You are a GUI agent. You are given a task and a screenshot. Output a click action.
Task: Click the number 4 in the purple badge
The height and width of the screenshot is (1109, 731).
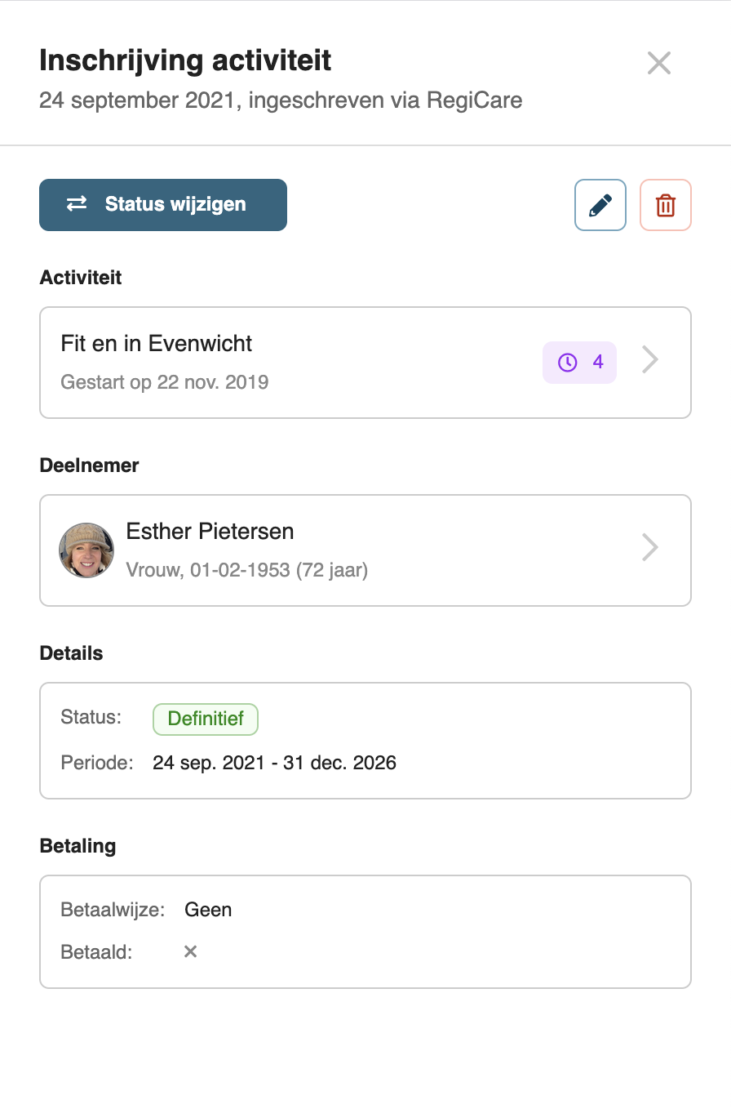click(x=598, y=362)
